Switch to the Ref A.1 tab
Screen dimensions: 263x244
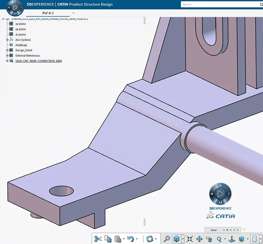[x=48, y=13]
